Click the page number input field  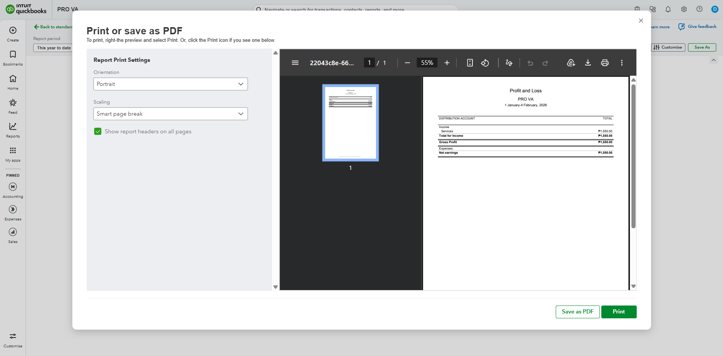coord(369,63)
